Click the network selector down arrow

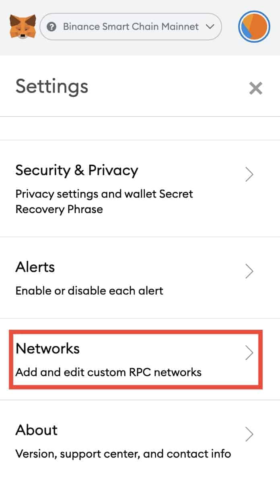[x=210, y=27]
